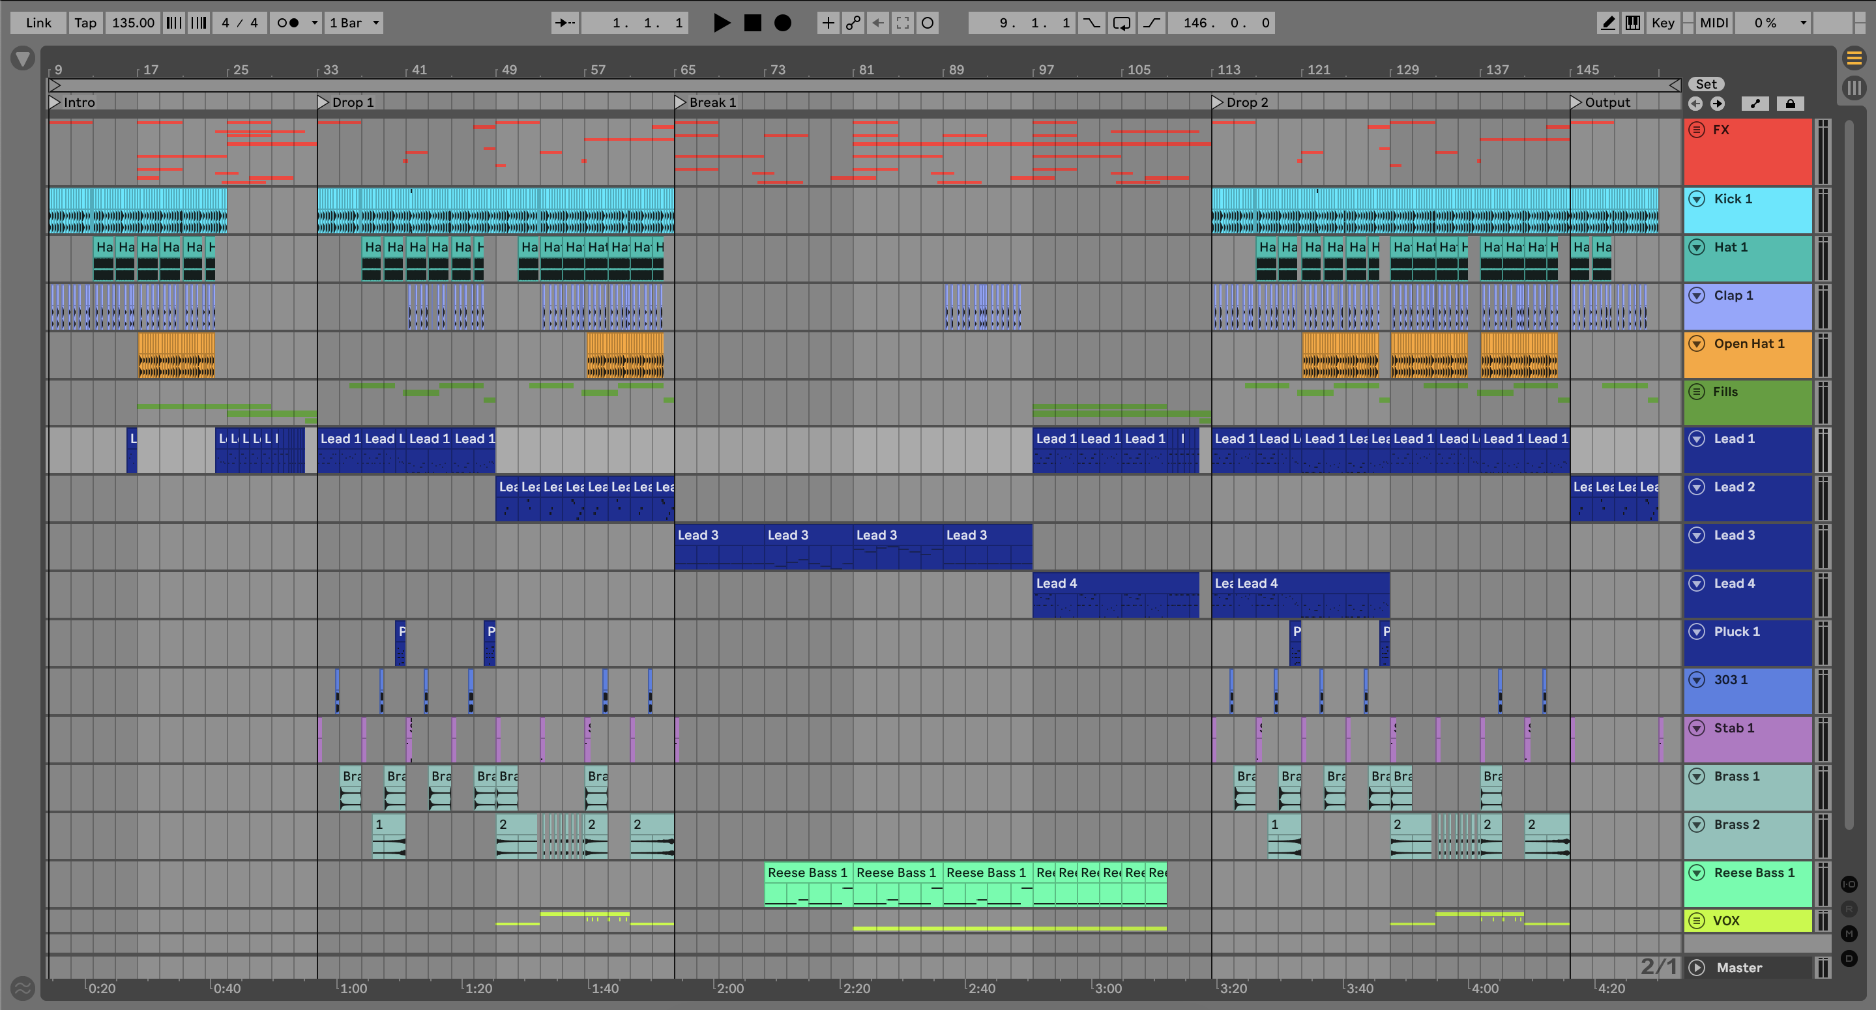
Task: Open MIDI mapping mode
Action: [x=1714, y=23]
